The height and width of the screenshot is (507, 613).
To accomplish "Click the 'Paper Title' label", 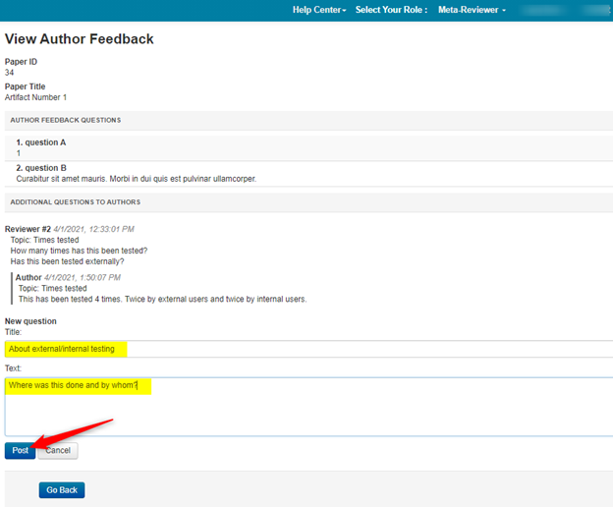I will click(25, 86).
